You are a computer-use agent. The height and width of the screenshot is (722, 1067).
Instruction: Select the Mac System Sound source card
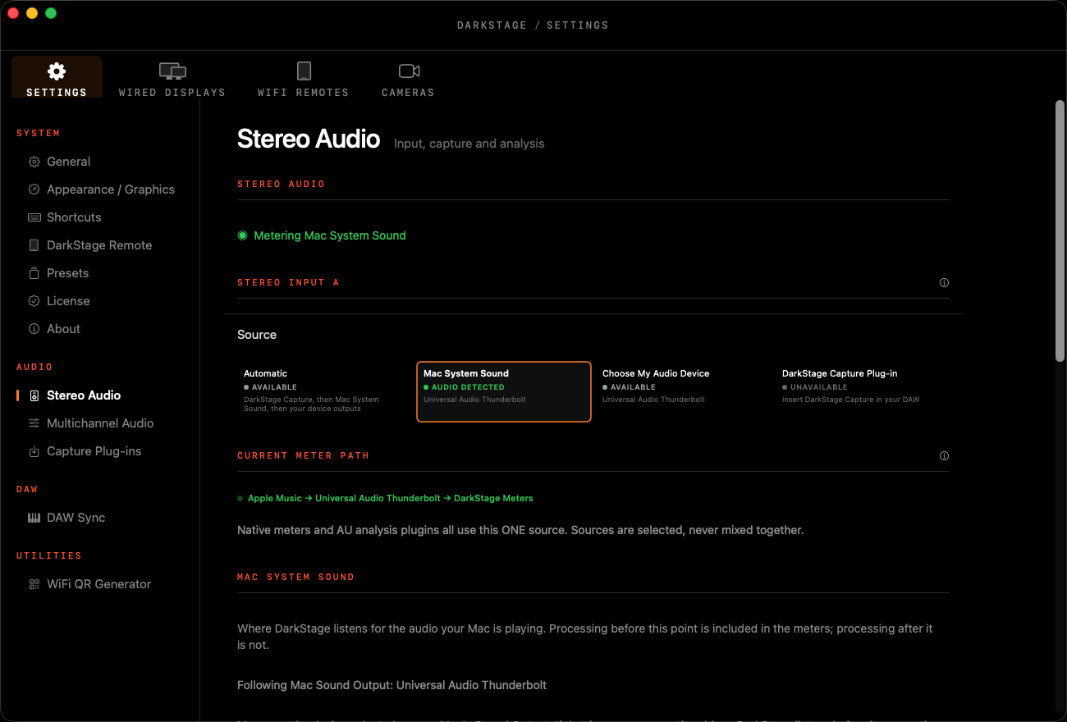504,391
